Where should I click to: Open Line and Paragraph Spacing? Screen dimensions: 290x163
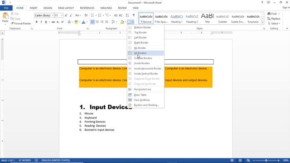click(114, 22)
